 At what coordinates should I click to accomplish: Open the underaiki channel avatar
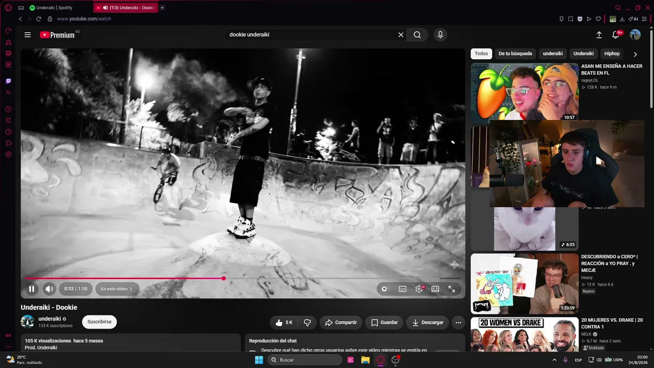pos(27,321)
